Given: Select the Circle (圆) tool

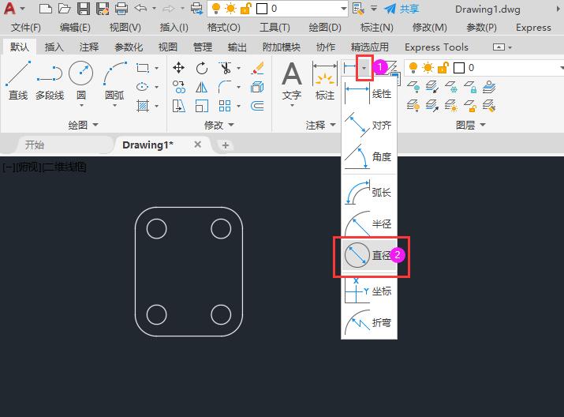Looking at the screenshot, I should click(x=81, y=81).
